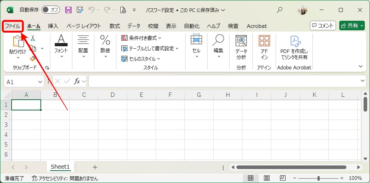Click the insert function fx icon

(x=78, y=81)
